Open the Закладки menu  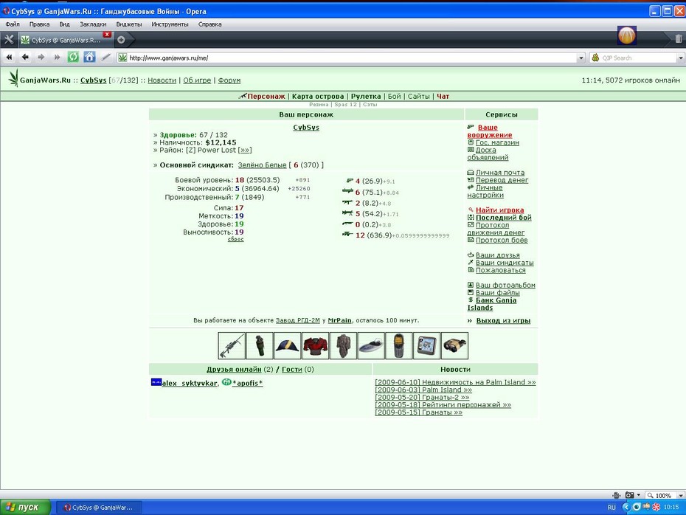(93, 24)
